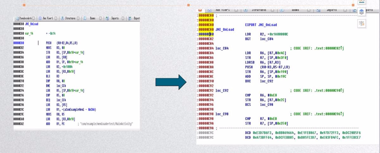
Task: Click loc_CC4 operand in BEQ instruction
Action: (x=62, y=100)
